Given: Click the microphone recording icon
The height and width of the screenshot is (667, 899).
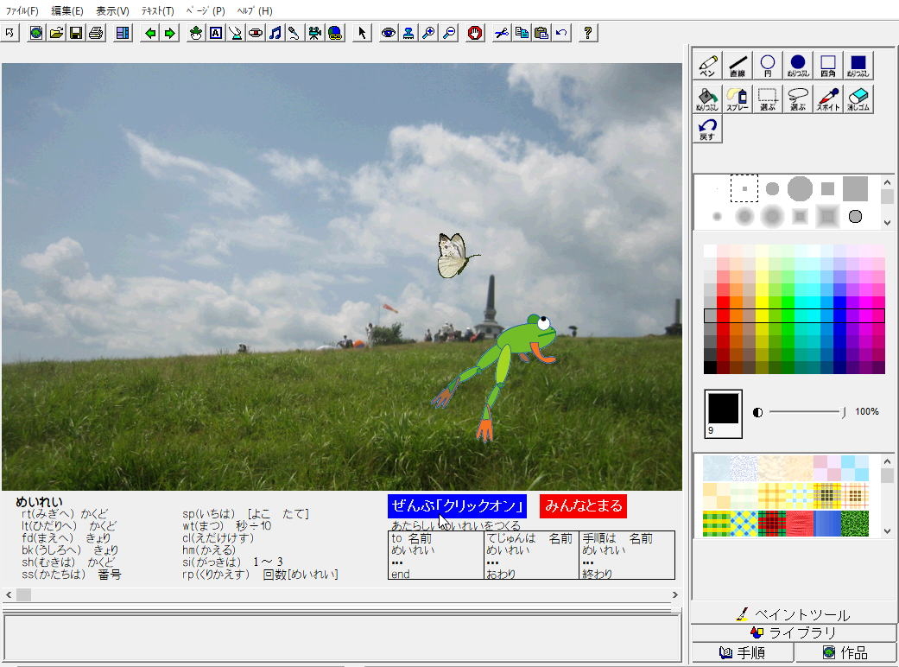Looking at the screenshot, I should click(x=294, y=33).
